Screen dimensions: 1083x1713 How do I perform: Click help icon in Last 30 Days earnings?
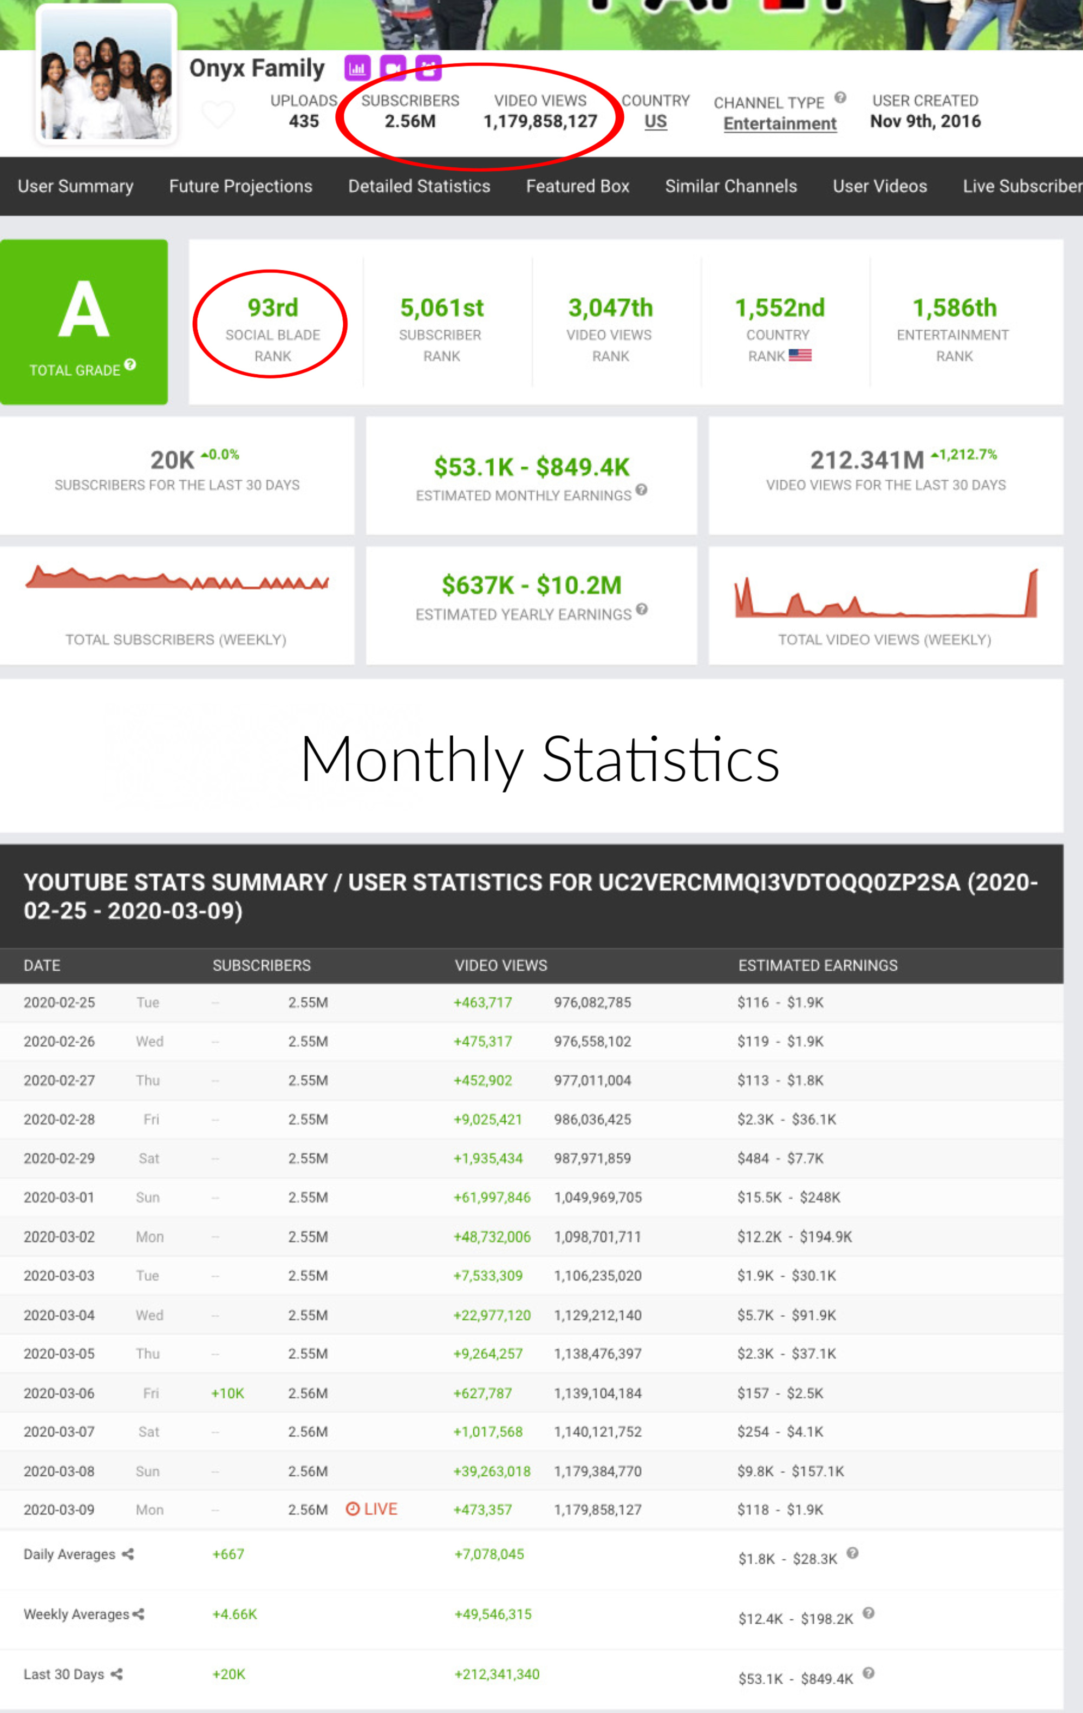[x=868, y=1672]
